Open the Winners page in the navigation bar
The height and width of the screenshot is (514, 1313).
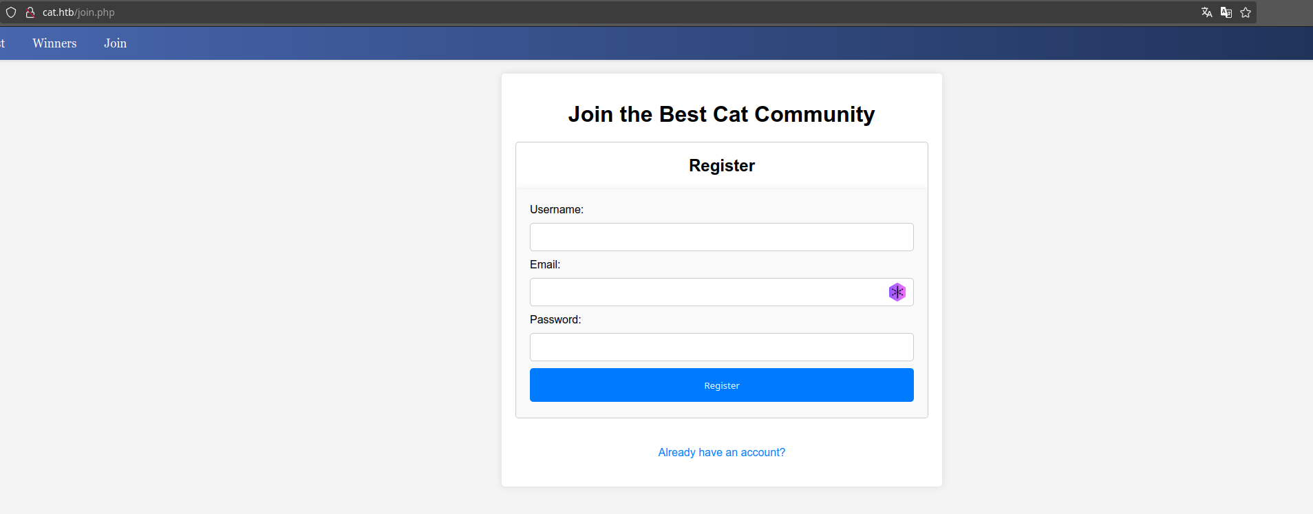click(x=54, y=43)
